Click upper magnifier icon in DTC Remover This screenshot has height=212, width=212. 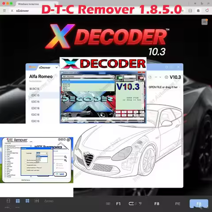point(65,157)
